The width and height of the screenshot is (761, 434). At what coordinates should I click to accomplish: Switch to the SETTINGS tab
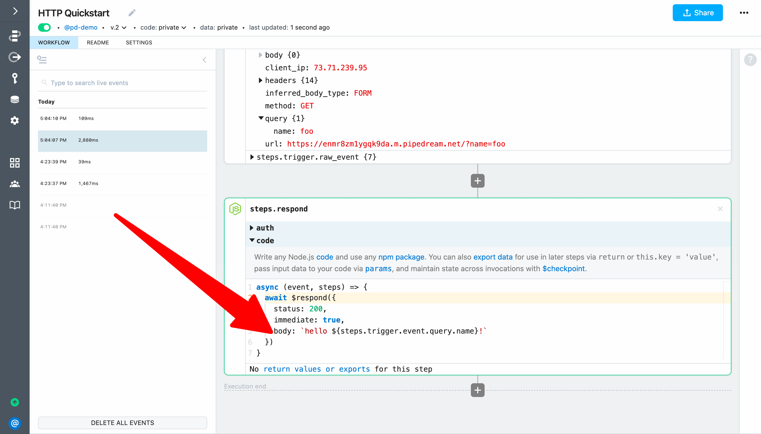(139, 43)
